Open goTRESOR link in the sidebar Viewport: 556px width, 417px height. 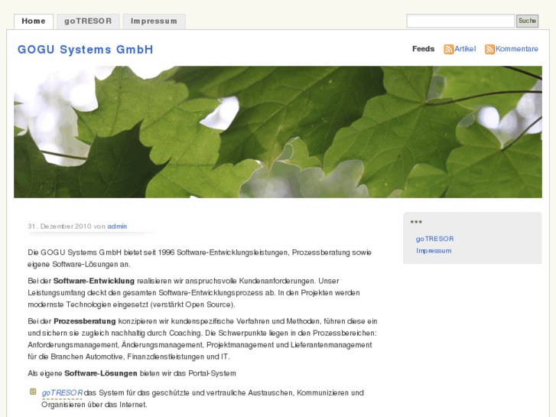(434, 239)
